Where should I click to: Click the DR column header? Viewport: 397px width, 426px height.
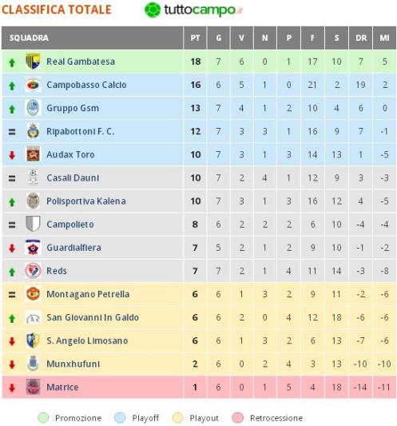pyautogui.click(x=360, y=38)
